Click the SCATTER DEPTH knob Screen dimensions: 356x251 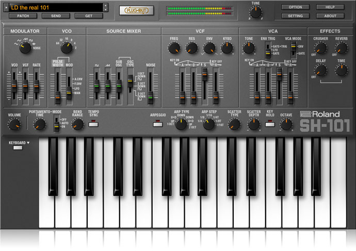click(x=253, y=124)
